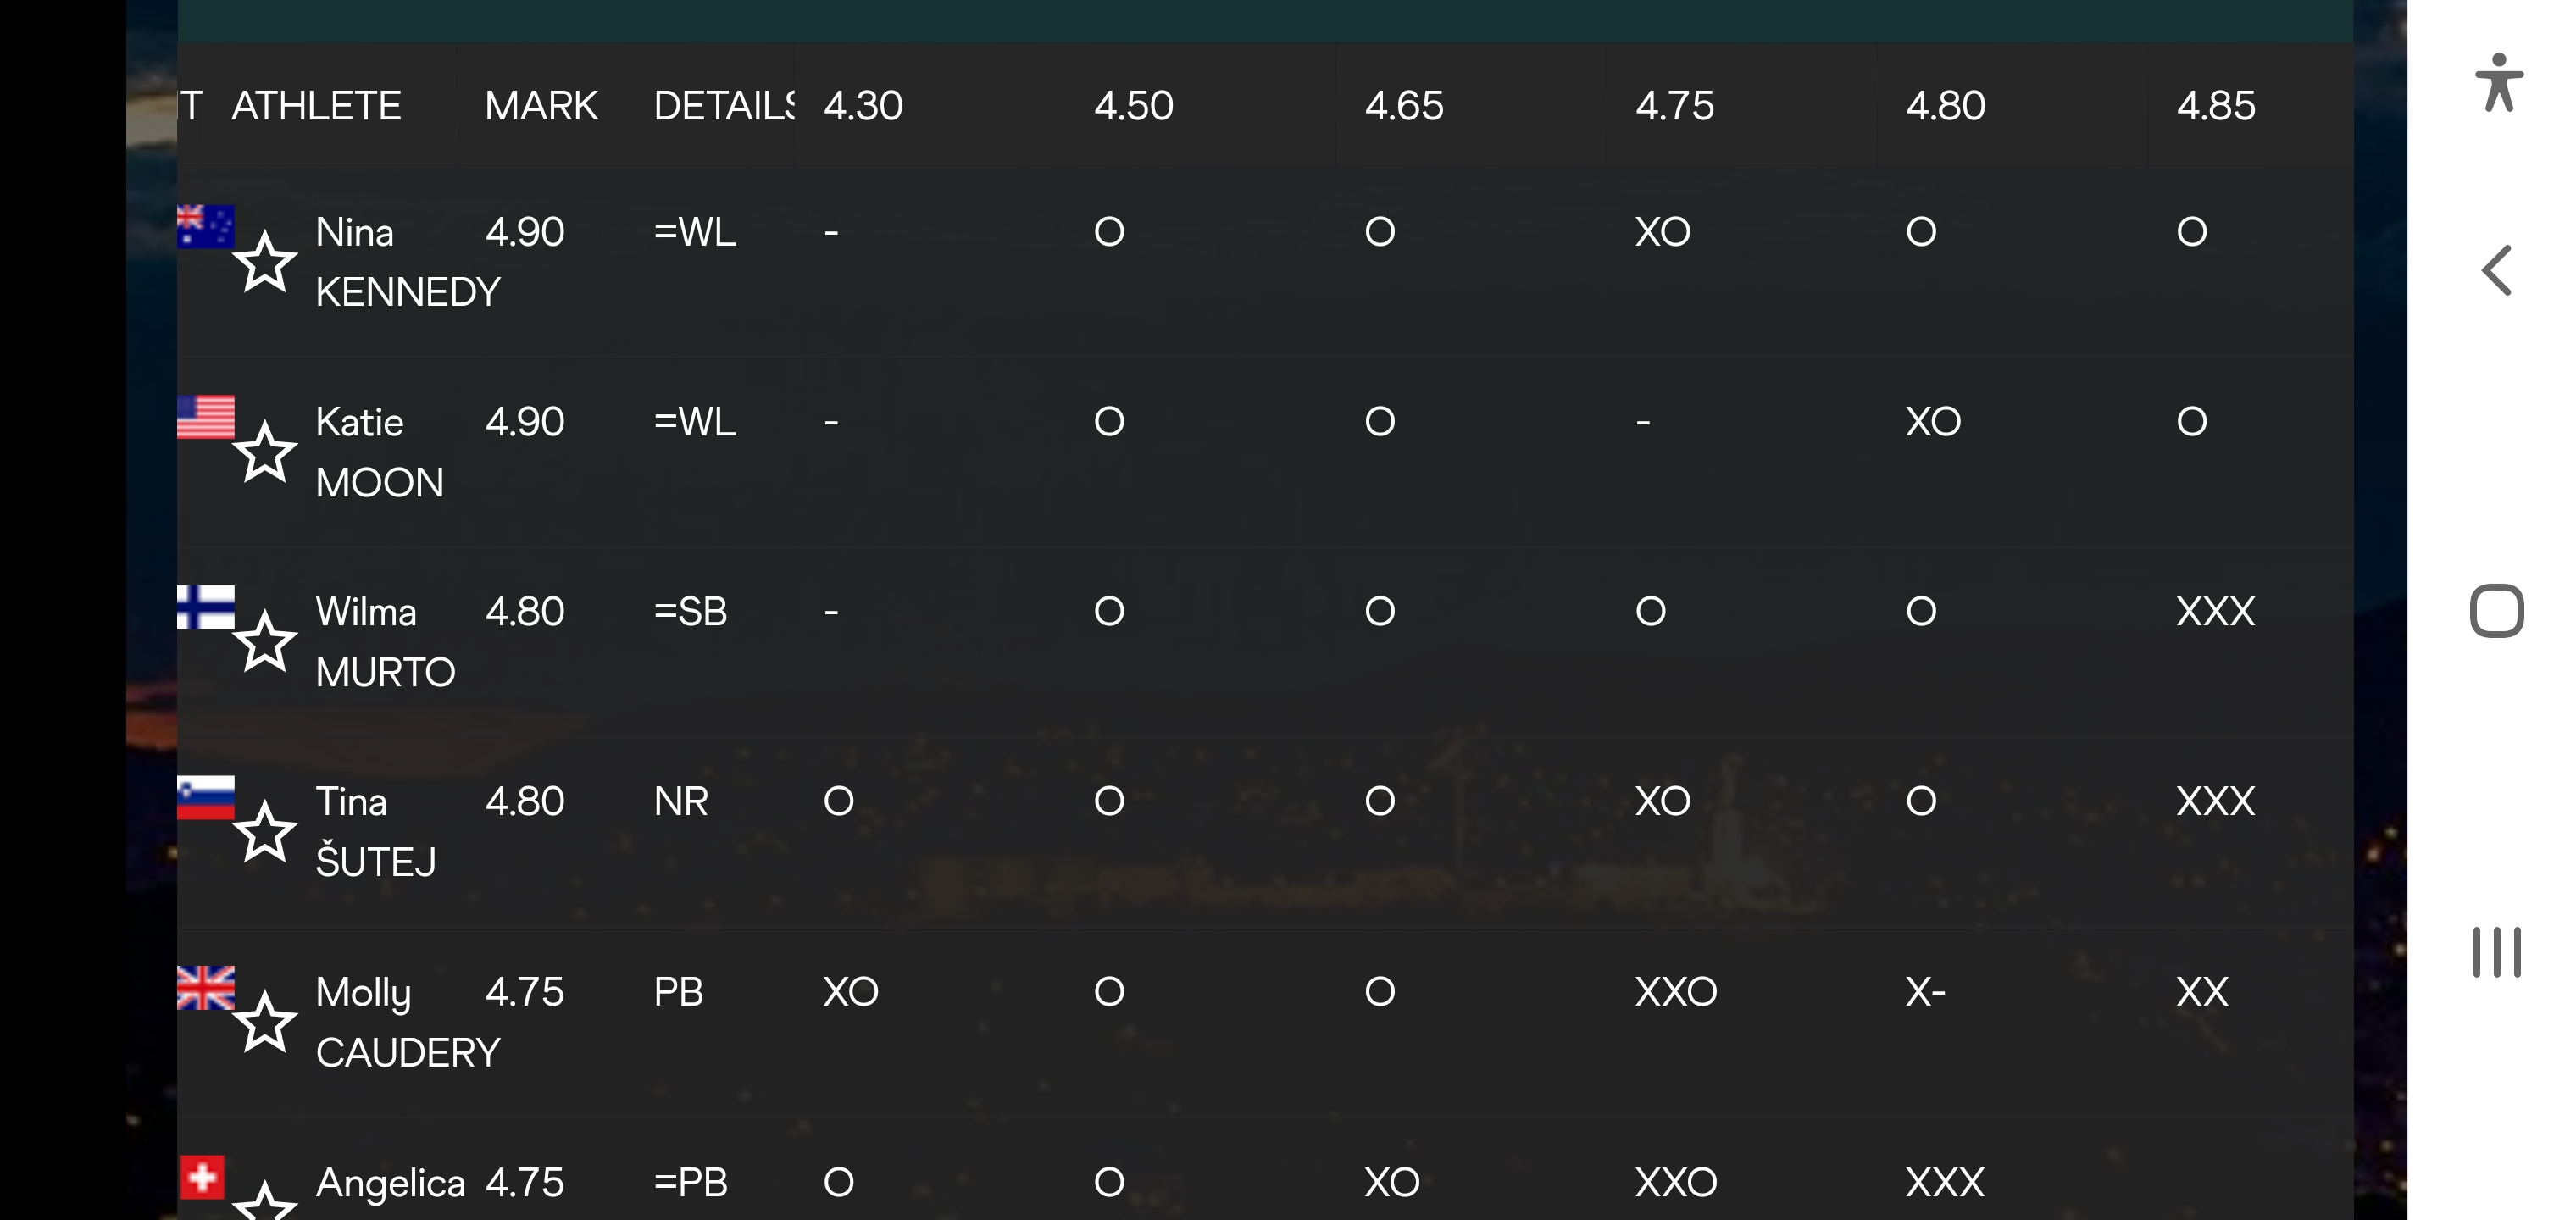Image resolution: width=2576 pixels, height=1220 pixels.
Task: Select the ATHLETE column header
Action: click(x=316, y=105)
